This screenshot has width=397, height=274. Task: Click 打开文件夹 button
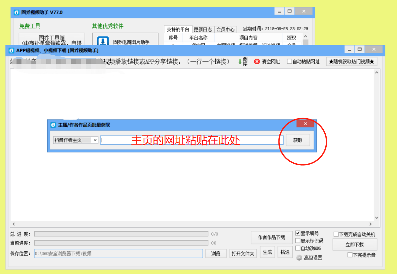[x=243, y=253]
